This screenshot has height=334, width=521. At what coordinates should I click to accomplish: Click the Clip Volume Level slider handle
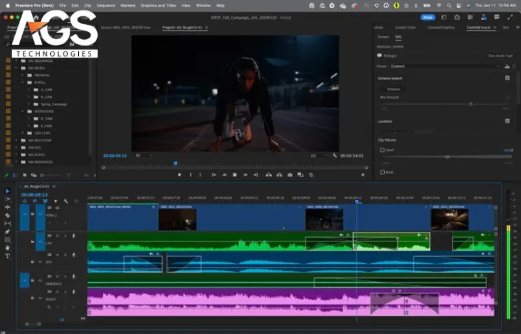click(x=447, y=157)
